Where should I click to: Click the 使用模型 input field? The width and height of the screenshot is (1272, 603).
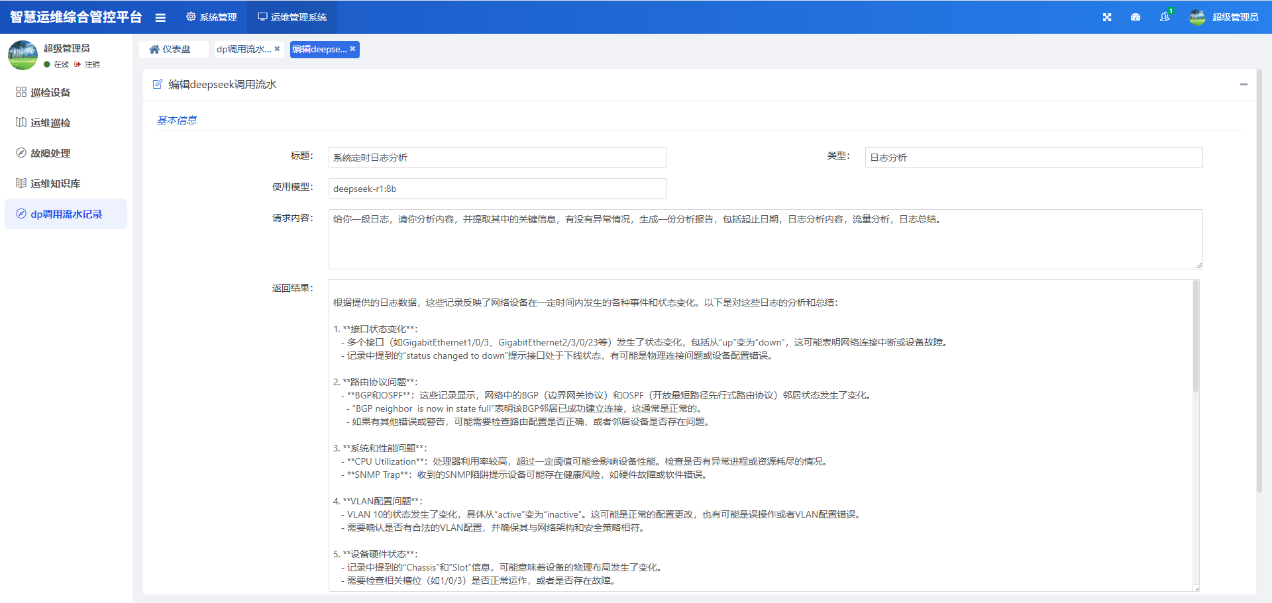tap(497, 189)
